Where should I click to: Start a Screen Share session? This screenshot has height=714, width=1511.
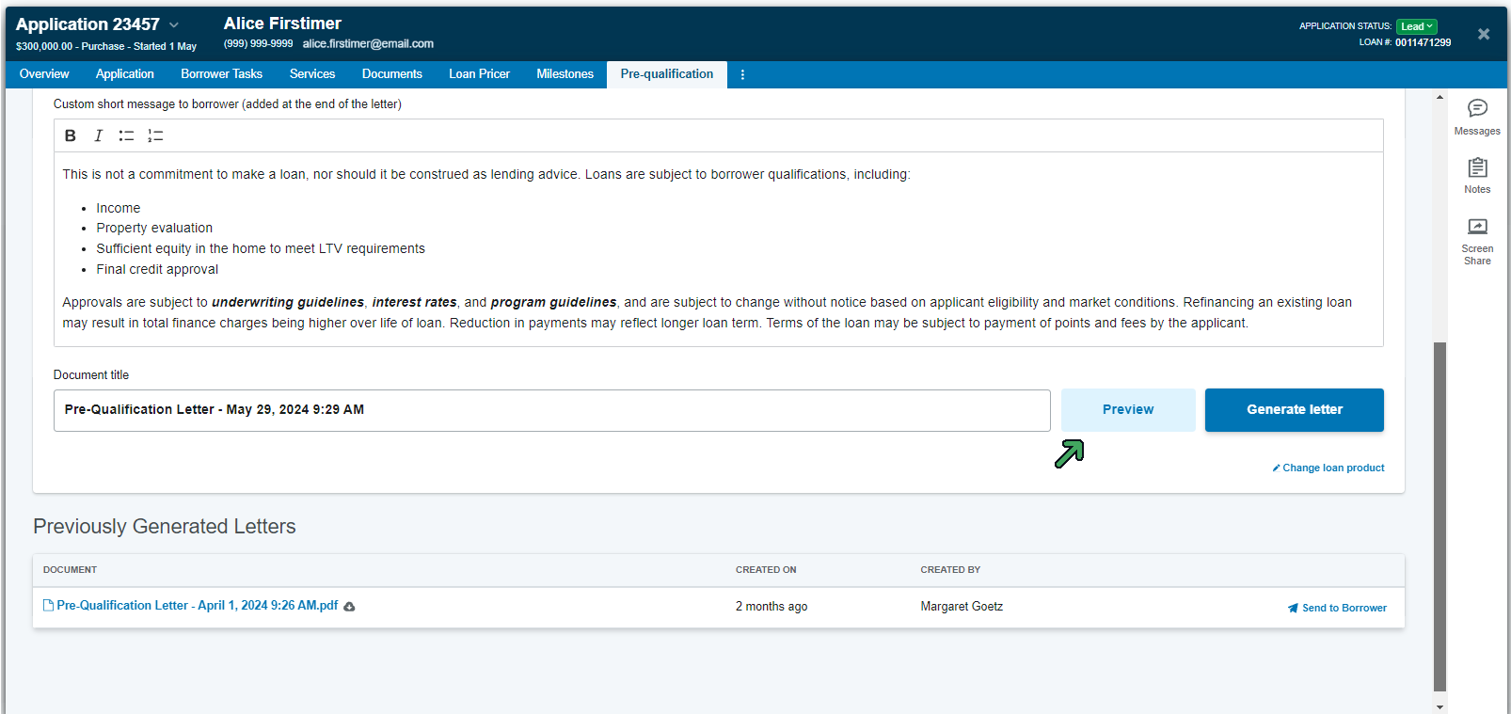1477,241
